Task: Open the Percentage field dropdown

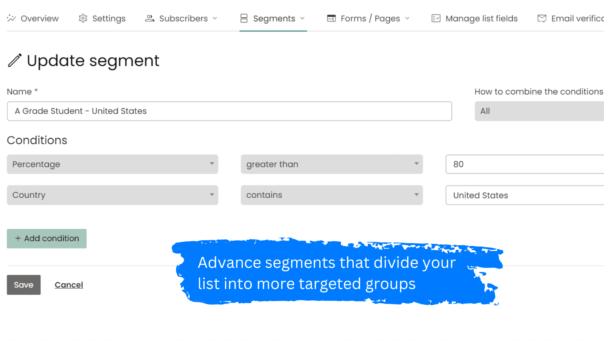Action: tap(112, 164)
